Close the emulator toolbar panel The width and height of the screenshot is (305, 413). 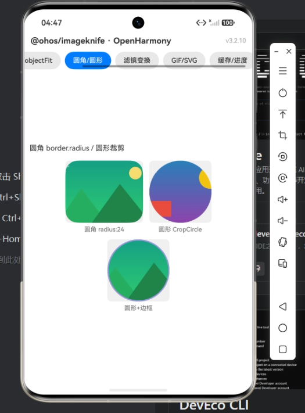289,51
